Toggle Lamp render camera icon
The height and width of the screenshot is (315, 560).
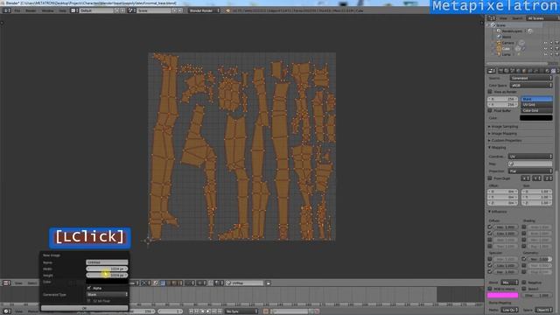tap(556, 54)
